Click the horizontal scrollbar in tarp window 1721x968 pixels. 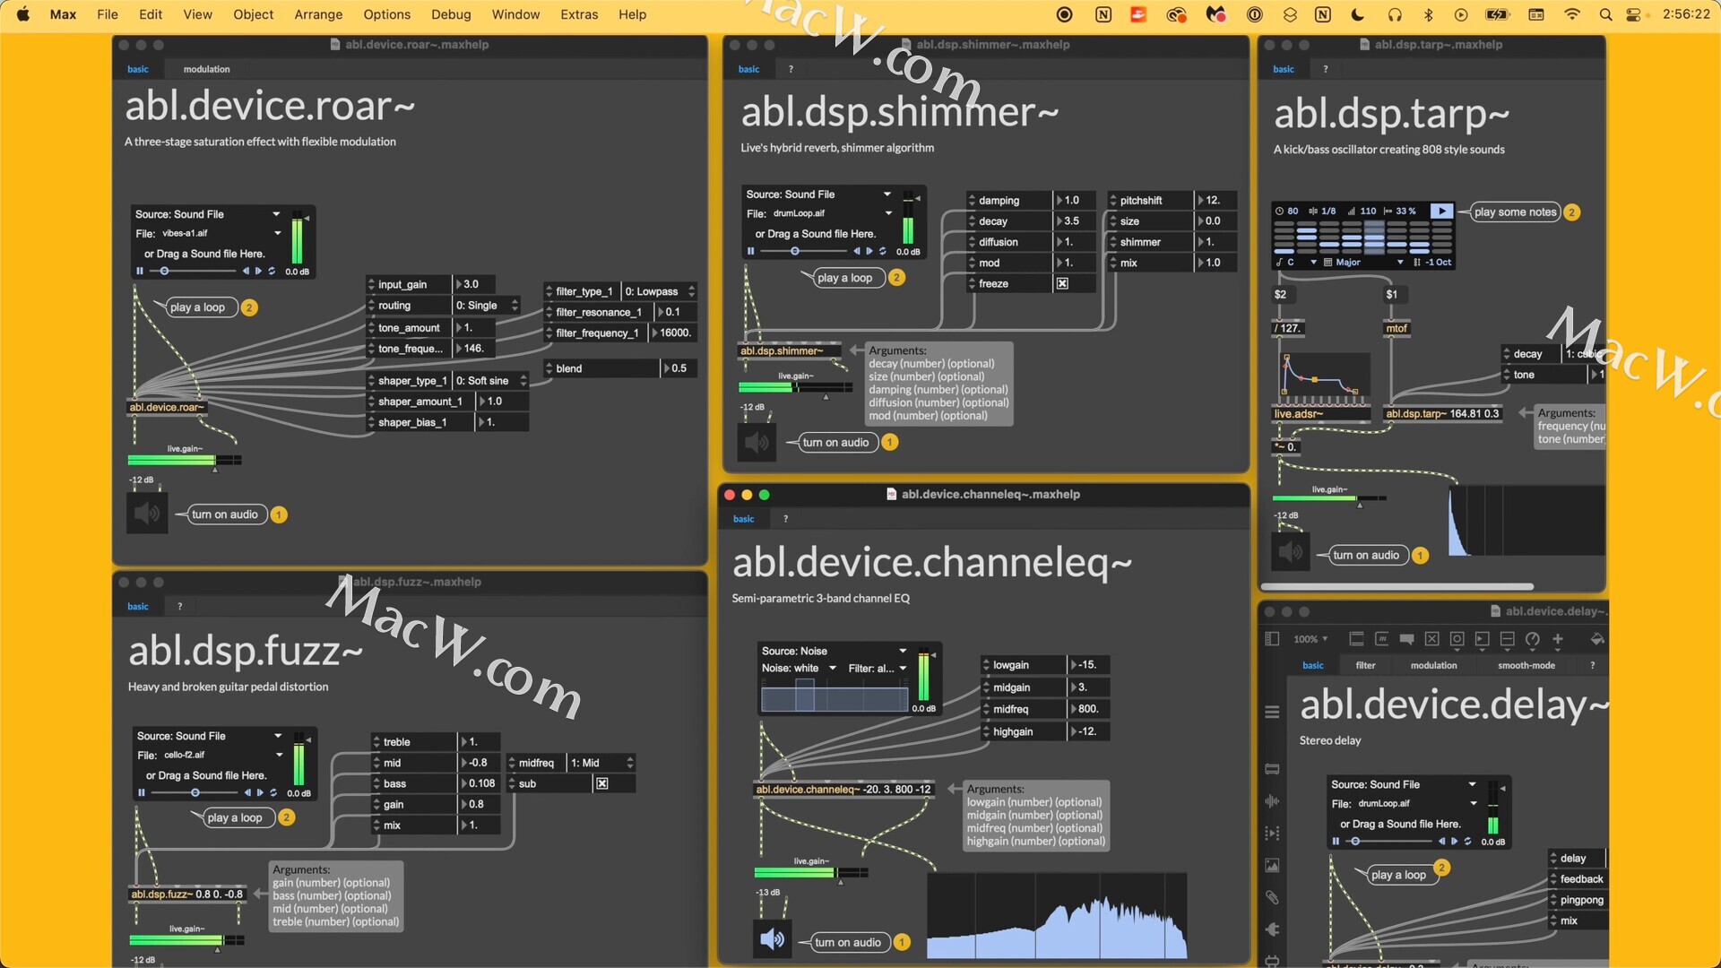1397,586
